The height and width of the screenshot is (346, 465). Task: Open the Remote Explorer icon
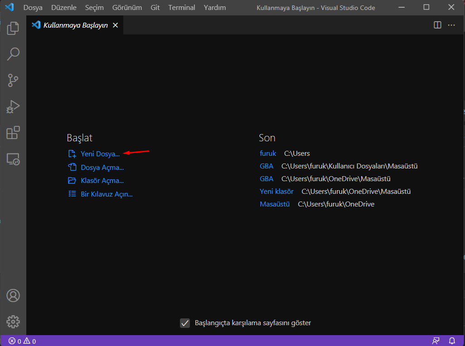pos(13,159)
